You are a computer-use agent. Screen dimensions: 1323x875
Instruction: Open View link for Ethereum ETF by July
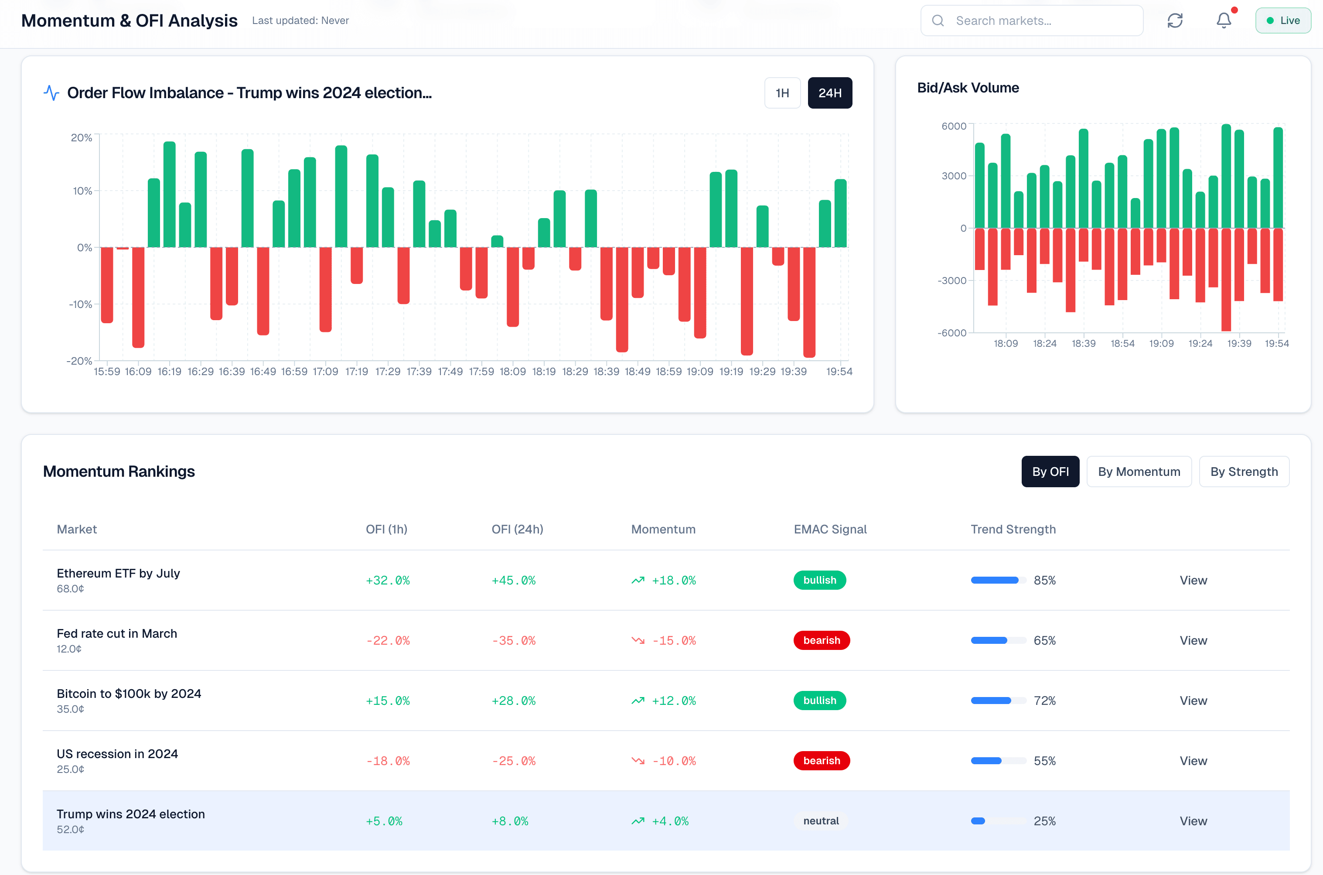[x=1193, y=581]
